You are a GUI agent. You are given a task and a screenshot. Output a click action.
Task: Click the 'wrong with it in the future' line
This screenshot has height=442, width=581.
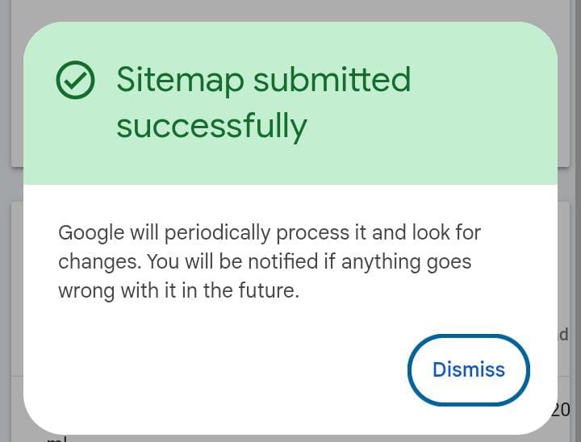[x=178, y=290]
